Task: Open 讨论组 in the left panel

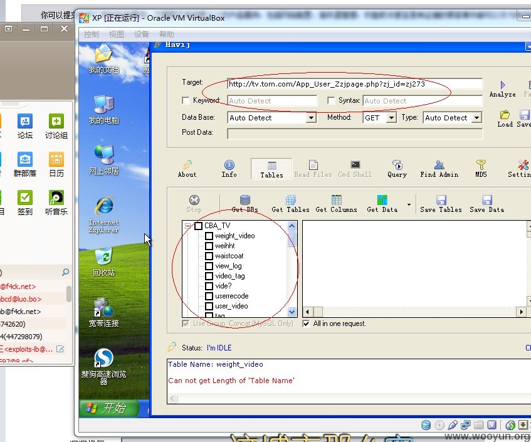Action: (56, 127)
